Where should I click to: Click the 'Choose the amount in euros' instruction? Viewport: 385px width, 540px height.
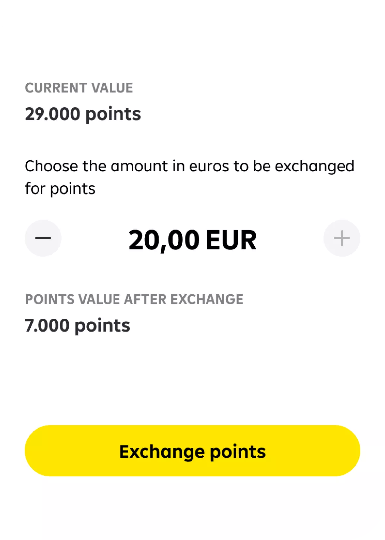click(x=189, y=166)
